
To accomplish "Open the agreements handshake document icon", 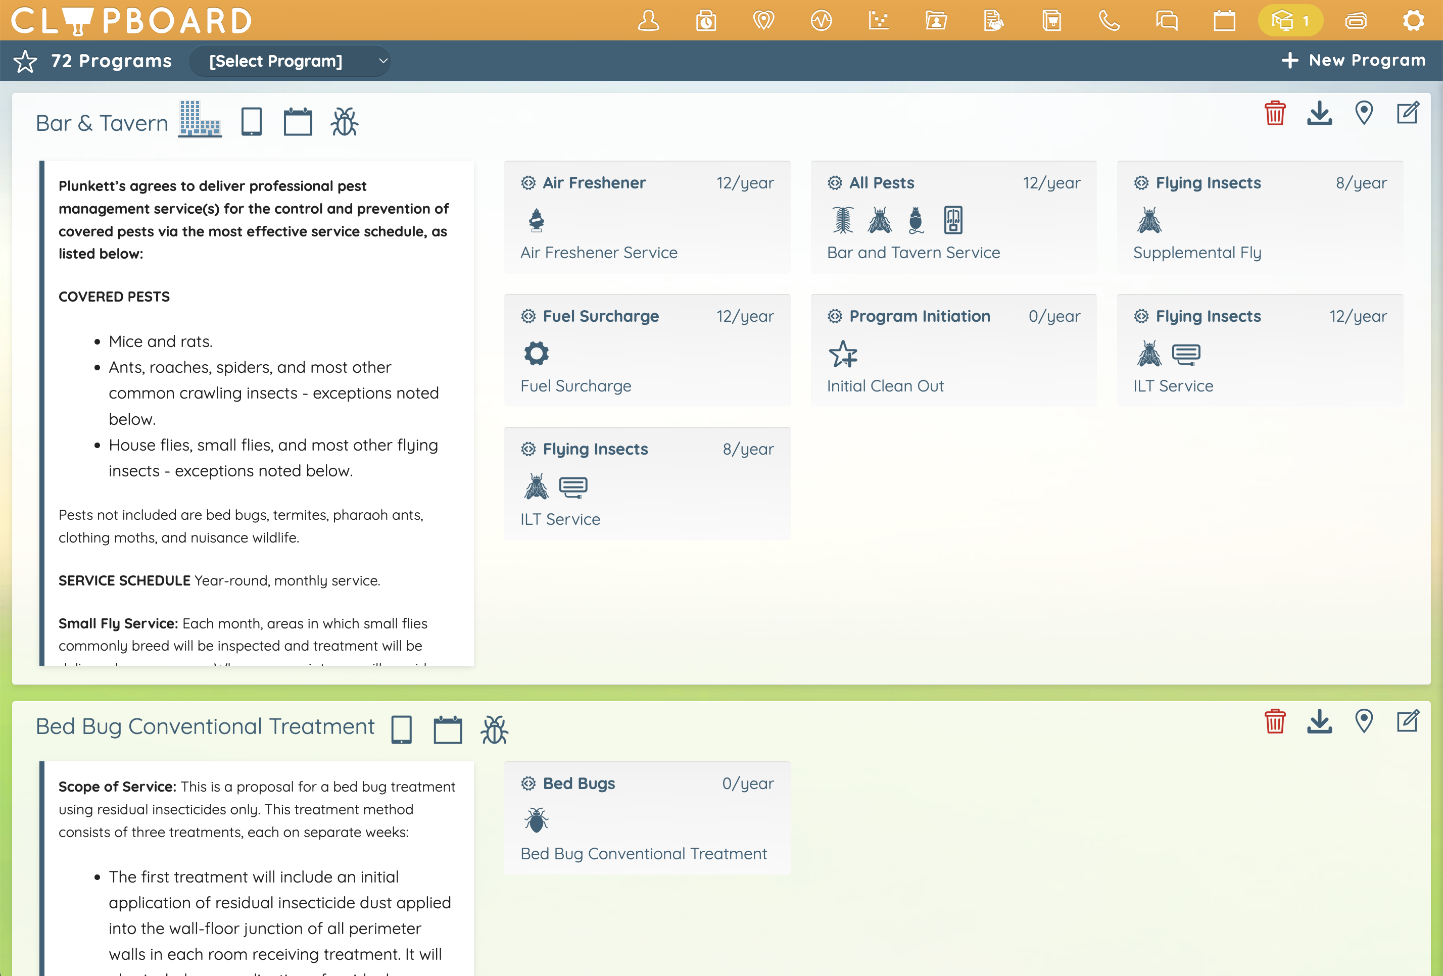I will click(993, 21).
